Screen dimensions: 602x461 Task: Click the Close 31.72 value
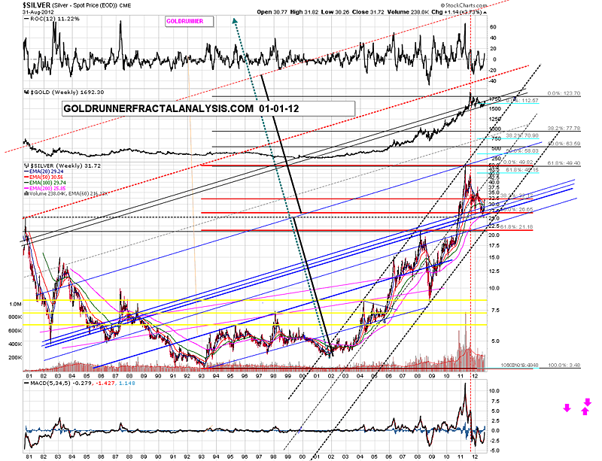(367, 12)
